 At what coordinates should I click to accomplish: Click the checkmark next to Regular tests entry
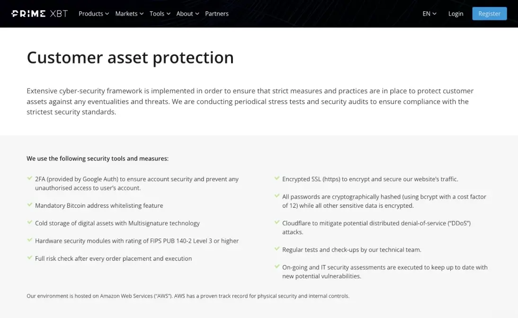(277, 249)
